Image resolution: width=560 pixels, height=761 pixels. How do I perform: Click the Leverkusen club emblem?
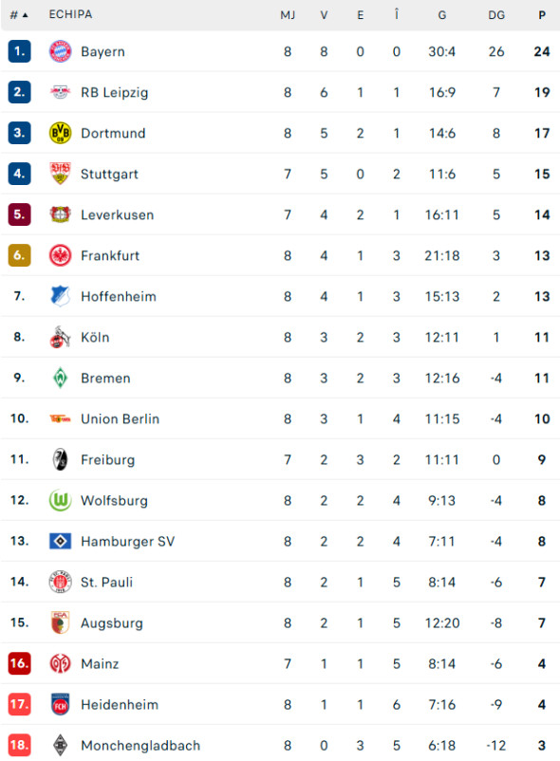[x=59, y=214]
